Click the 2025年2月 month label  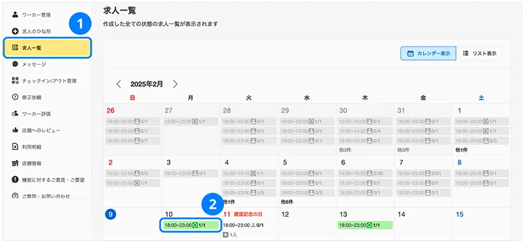(147, 84)
